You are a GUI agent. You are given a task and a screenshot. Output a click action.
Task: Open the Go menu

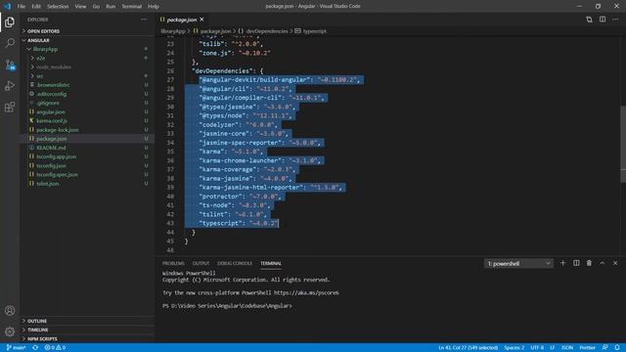96,7
